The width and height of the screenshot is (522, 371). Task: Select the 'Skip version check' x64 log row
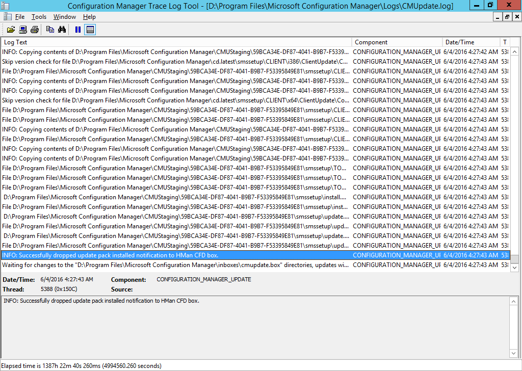coord(255,100)
